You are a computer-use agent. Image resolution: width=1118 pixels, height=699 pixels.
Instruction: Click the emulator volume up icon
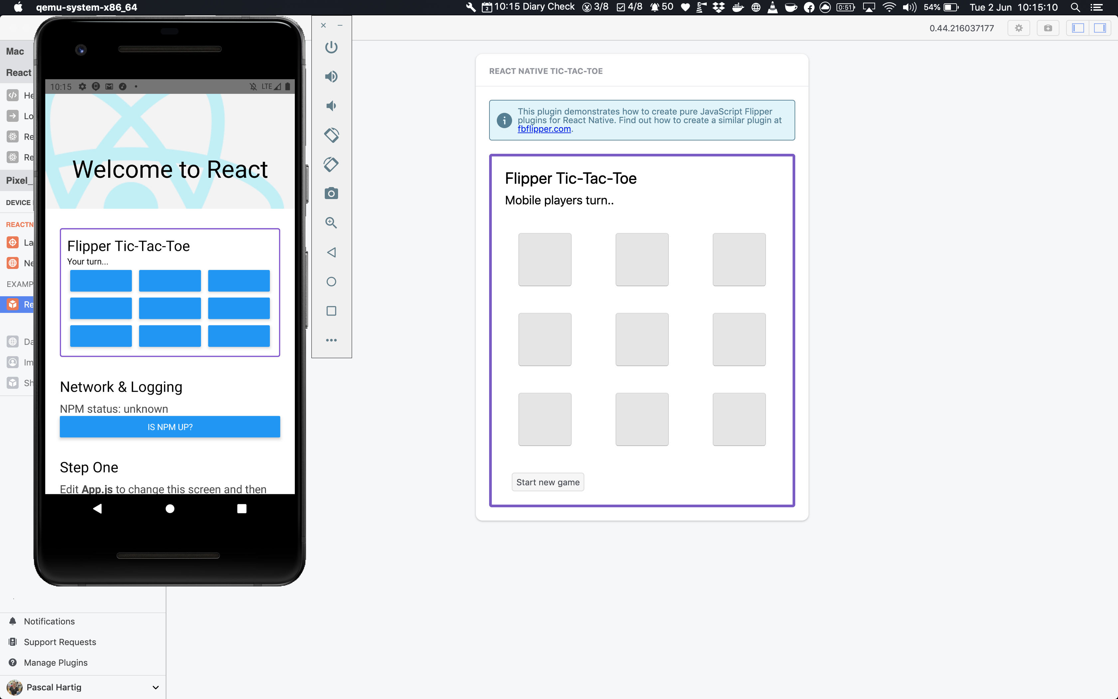pos(331,76)
